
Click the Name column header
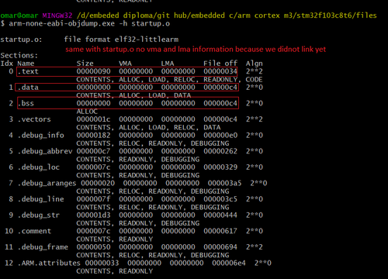click(26, 64)
